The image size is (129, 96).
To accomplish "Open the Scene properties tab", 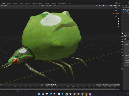I will (x=122, y=47).
